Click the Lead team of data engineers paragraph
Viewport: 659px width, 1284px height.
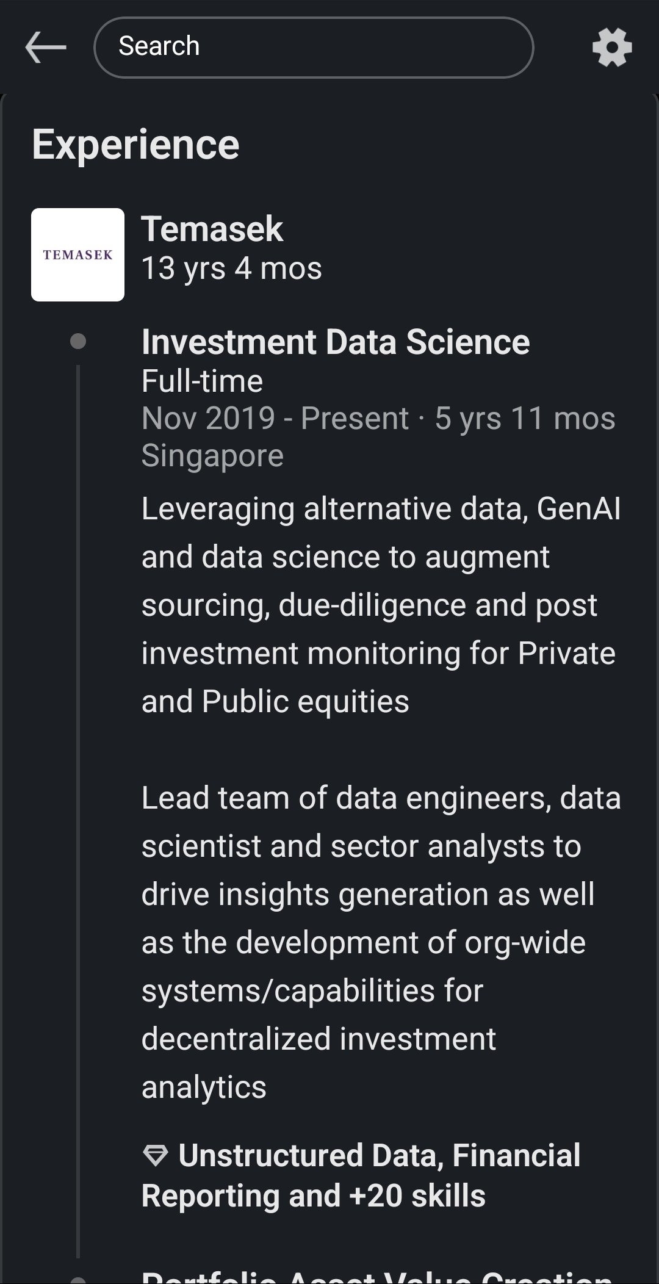381,942
